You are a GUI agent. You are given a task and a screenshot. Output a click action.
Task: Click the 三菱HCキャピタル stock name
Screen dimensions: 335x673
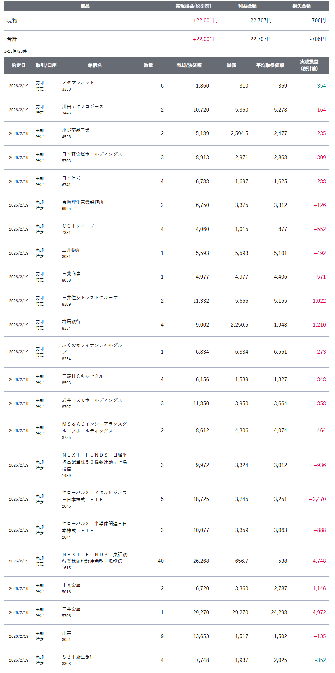click(83, 376)
